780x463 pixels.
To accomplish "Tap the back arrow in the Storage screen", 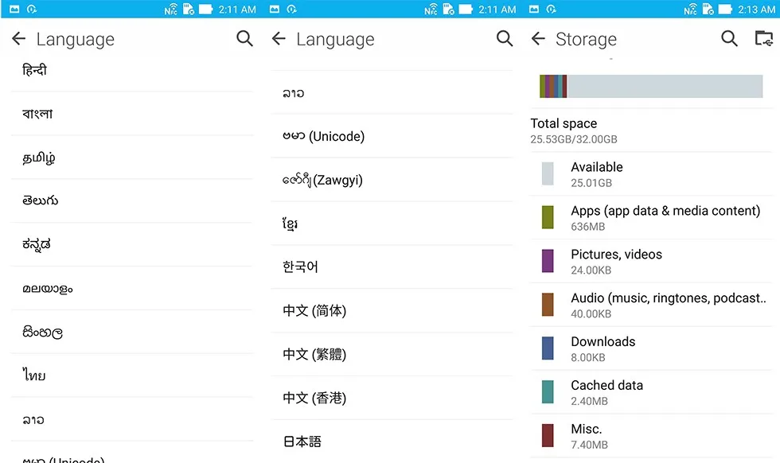I will click(538, 39).
